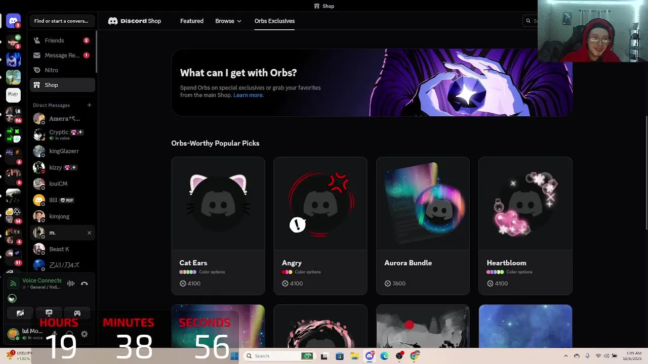Open the Friends page
648x364 pixels.
click(62, 40)
